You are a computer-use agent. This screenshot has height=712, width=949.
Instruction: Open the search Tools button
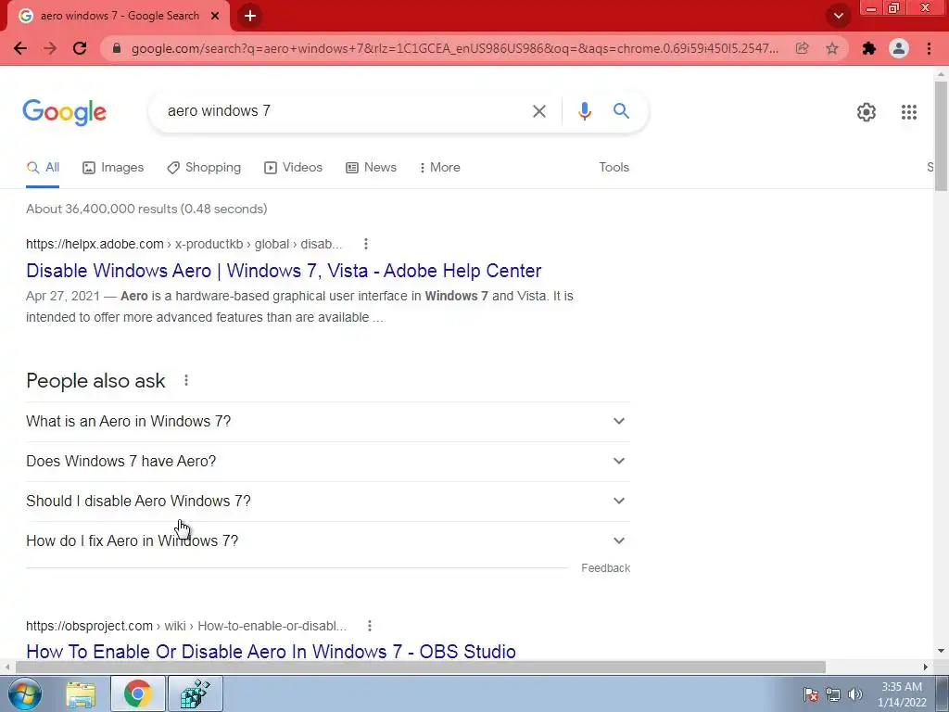click(614, 168)
